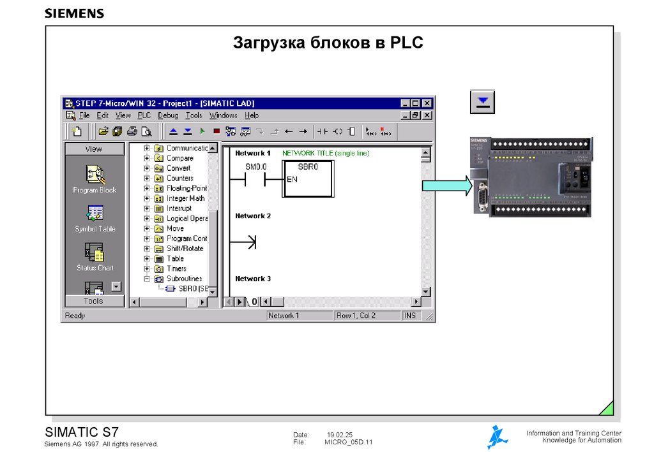The height and width of the screenshot is (452, 654).
Task: Open the View menu
Action: [123, 115]
